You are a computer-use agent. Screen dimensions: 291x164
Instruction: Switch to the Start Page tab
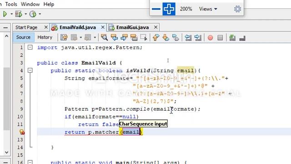[x=26, y=27]
